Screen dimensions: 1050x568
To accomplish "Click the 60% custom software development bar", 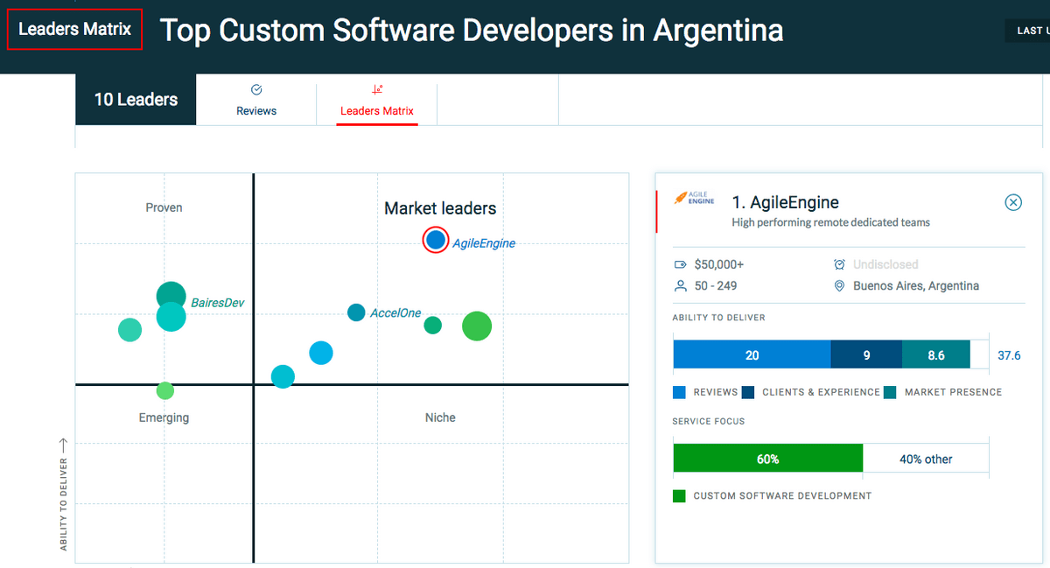I will (x=768, y=459).
